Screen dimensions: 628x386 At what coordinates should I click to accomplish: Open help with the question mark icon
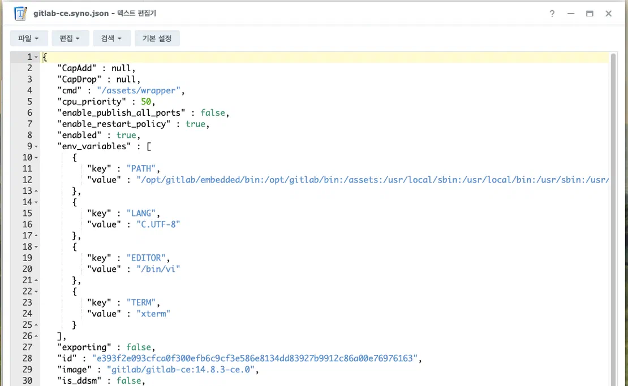coord(552,14)
